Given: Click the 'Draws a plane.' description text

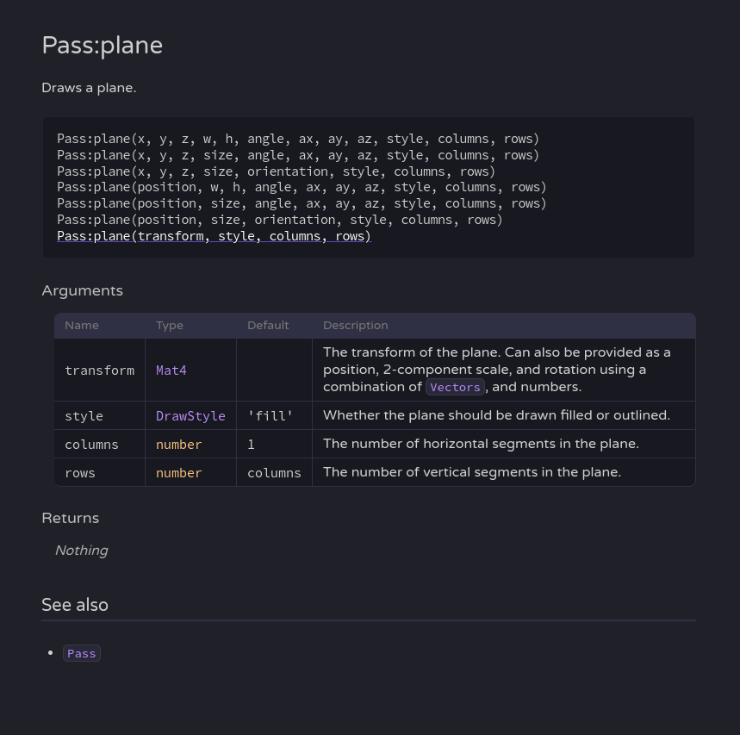Looking at the screenshot, I should coord(89,88).
